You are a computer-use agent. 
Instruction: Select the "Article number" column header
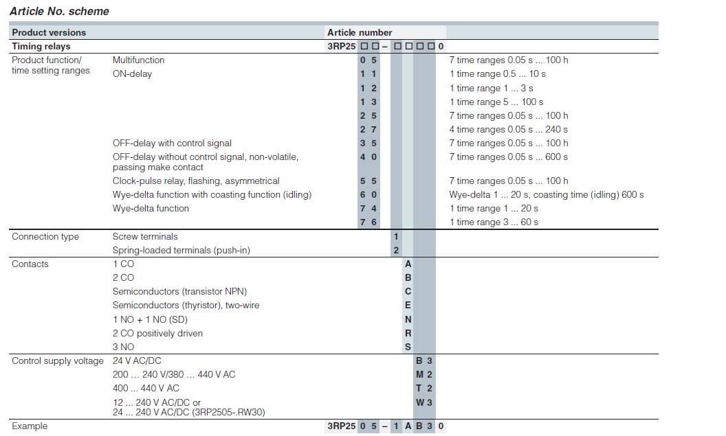tap(360, 32)
